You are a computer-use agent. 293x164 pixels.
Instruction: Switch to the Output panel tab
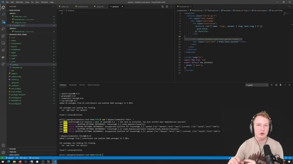pyautogui.click(x=82, y=85)
